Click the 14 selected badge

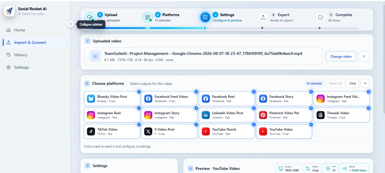click(x=314, y=83)
